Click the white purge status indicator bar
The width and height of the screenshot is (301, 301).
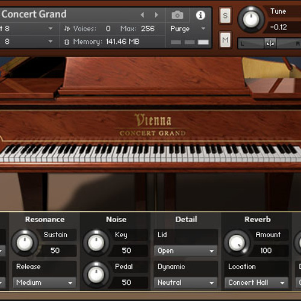pos(203,42)
